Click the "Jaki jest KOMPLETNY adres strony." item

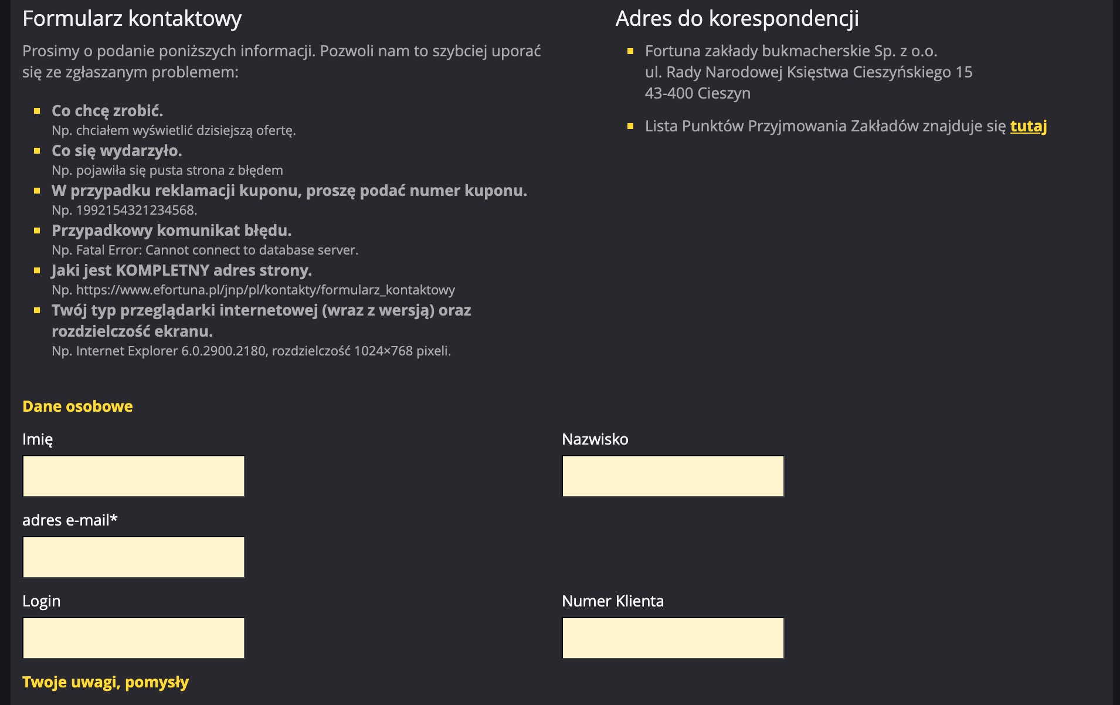click(181, 270)
